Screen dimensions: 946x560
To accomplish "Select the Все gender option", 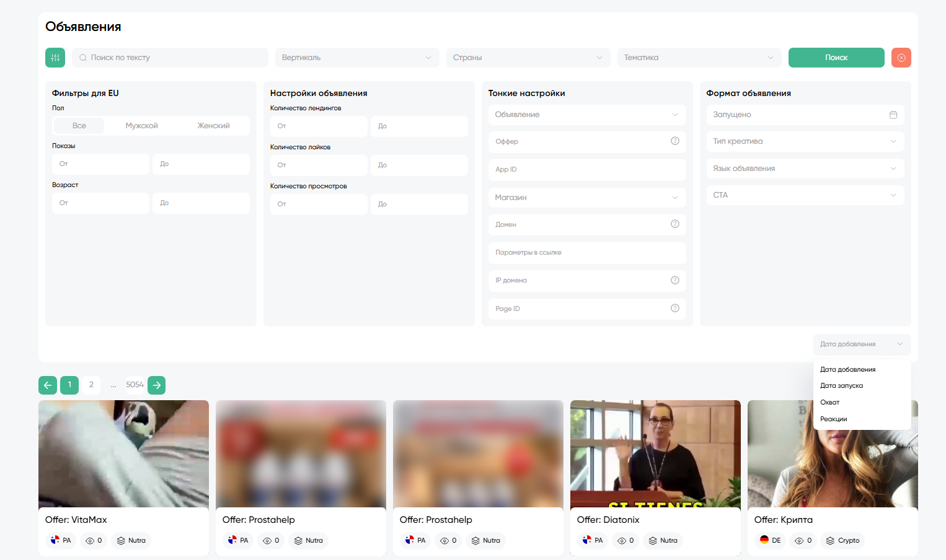I will [x=79, y=125].
